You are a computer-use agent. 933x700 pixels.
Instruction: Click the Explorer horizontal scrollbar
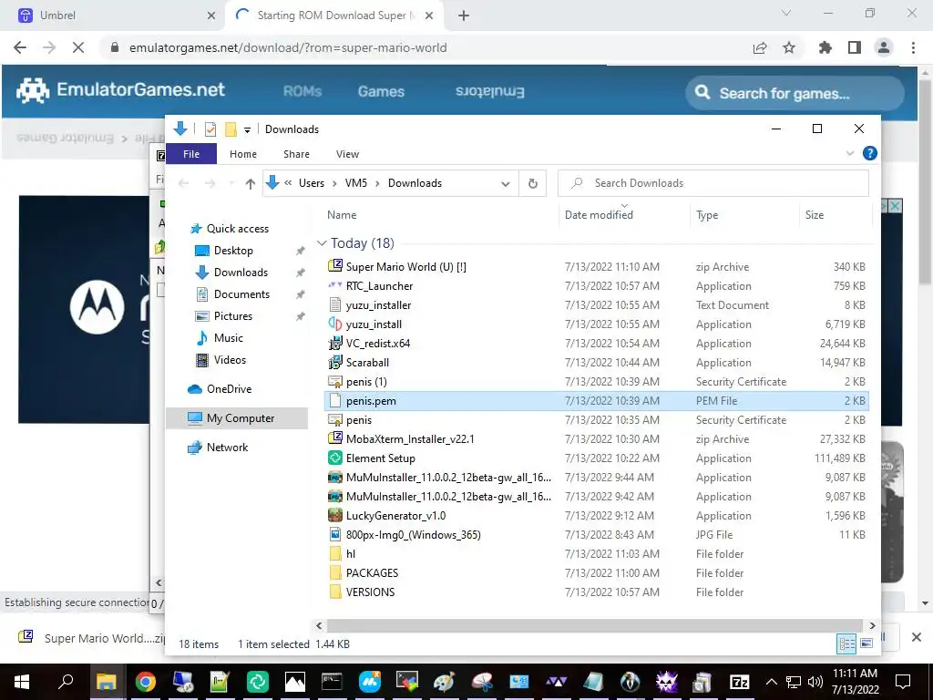[594, 625]
